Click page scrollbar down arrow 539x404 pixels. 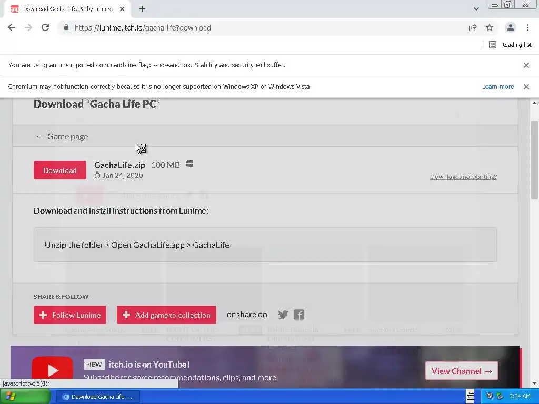point(535,383)
